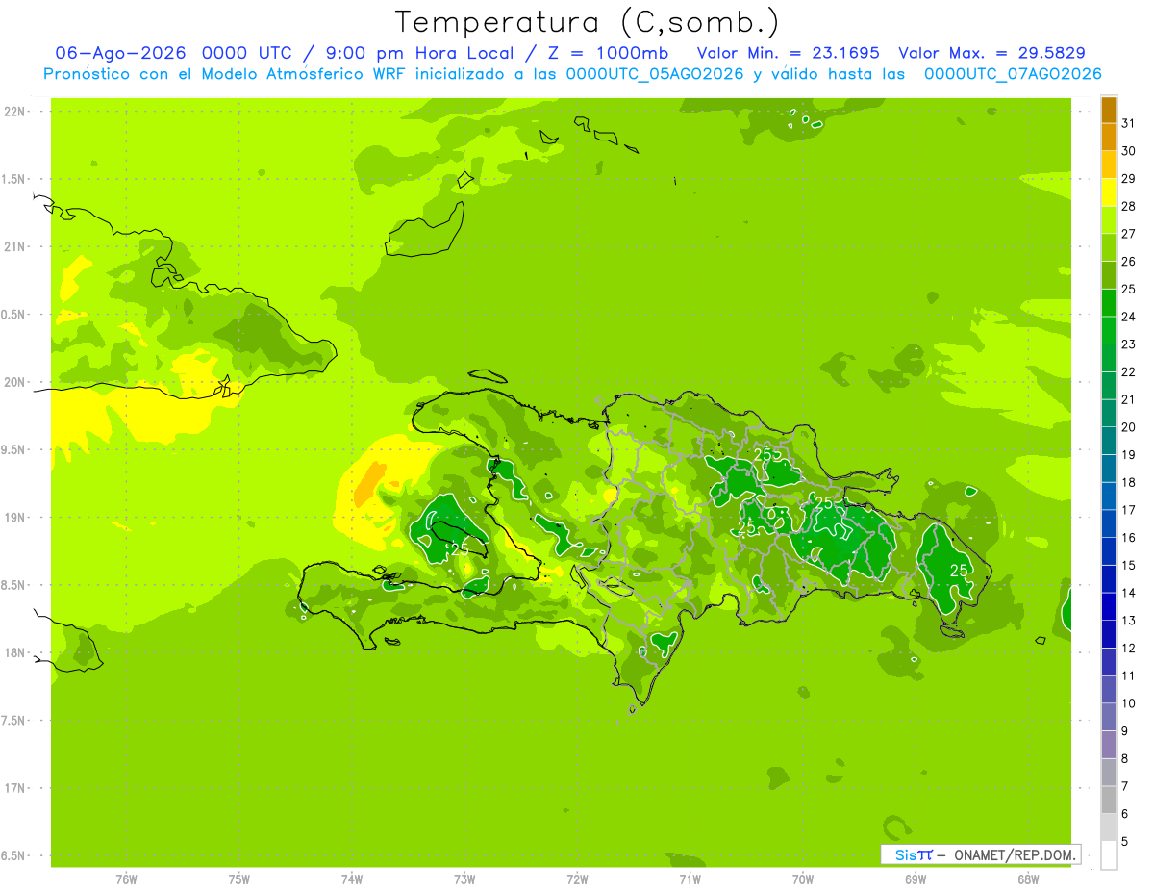The width and height of the screenshot is (1154, 892).
Task: Click the initialization time '0000UTC_05AGO2026'
Action: pos(655,74)
